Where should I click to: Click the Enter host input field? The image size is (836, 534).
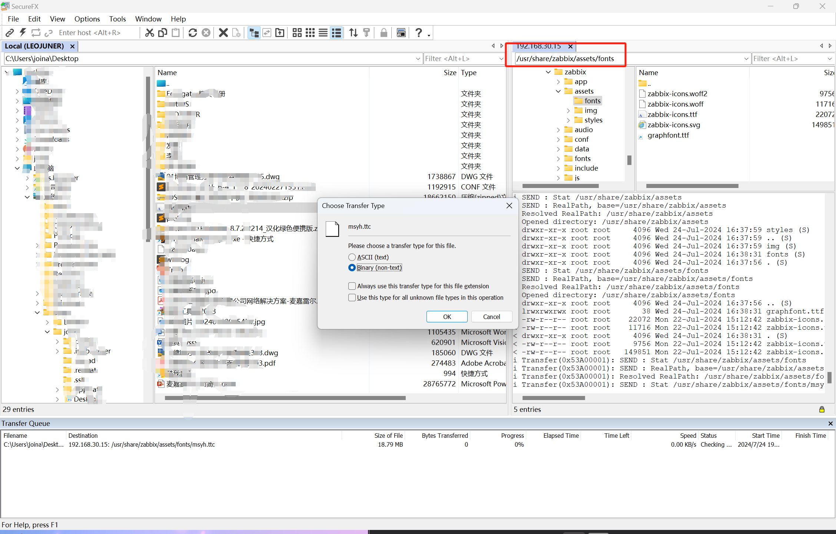(x=97, y=33)
